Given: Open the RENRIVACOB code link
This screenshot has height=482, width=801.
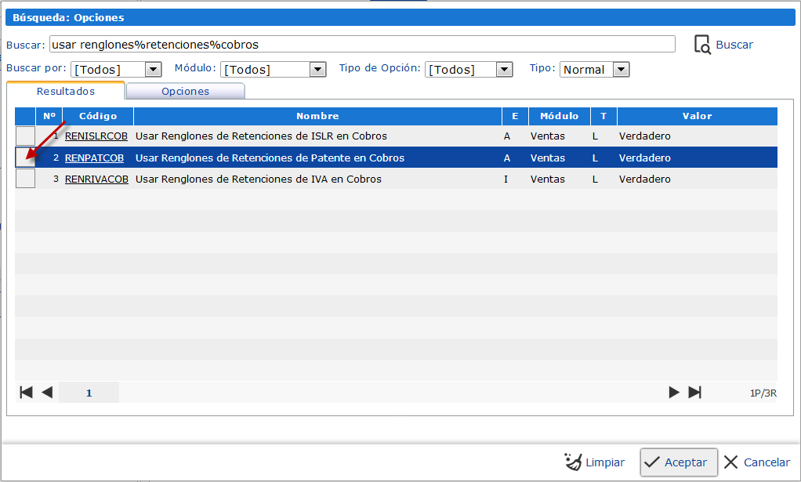Looking at the screenshot, I should point(96,179).
